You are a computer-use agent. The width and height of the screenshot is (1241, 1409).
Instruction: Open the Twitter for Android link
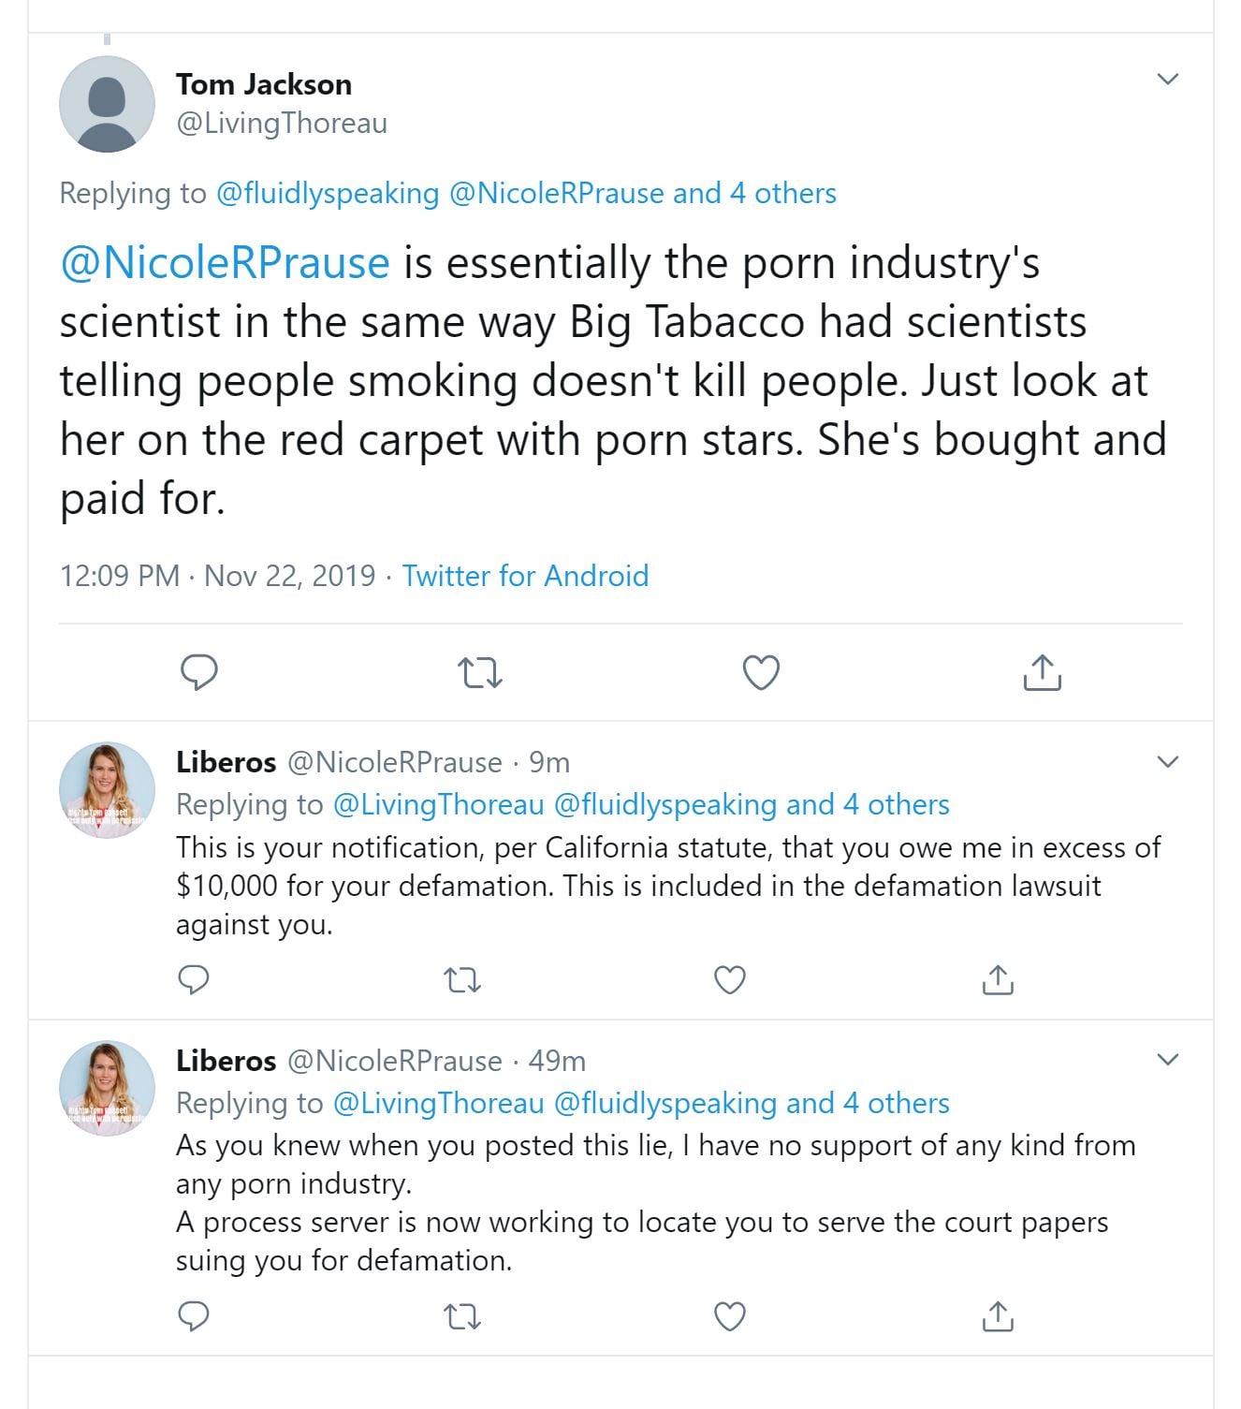tap(525, 575)
